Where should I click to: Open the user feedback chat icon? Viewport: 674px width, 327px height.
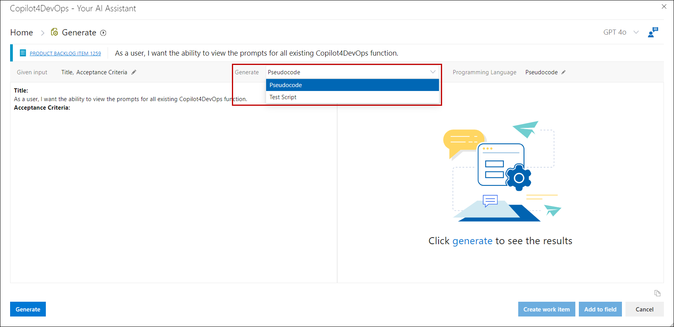653,32
